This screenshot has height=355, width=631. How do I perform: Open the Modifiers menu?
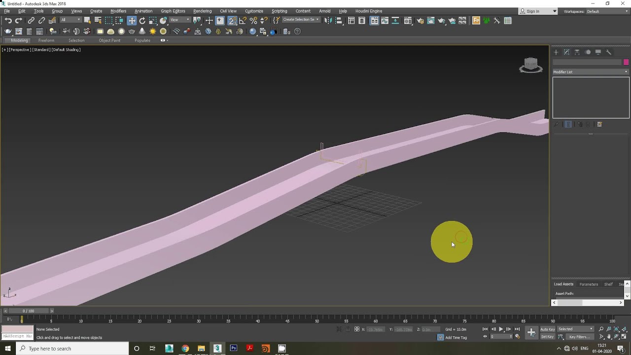click(x=118, y=11)
